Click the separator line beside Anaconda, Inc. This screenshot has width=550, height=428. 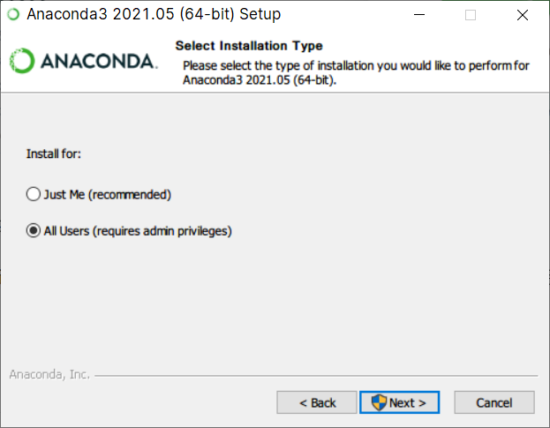point(316,376)
